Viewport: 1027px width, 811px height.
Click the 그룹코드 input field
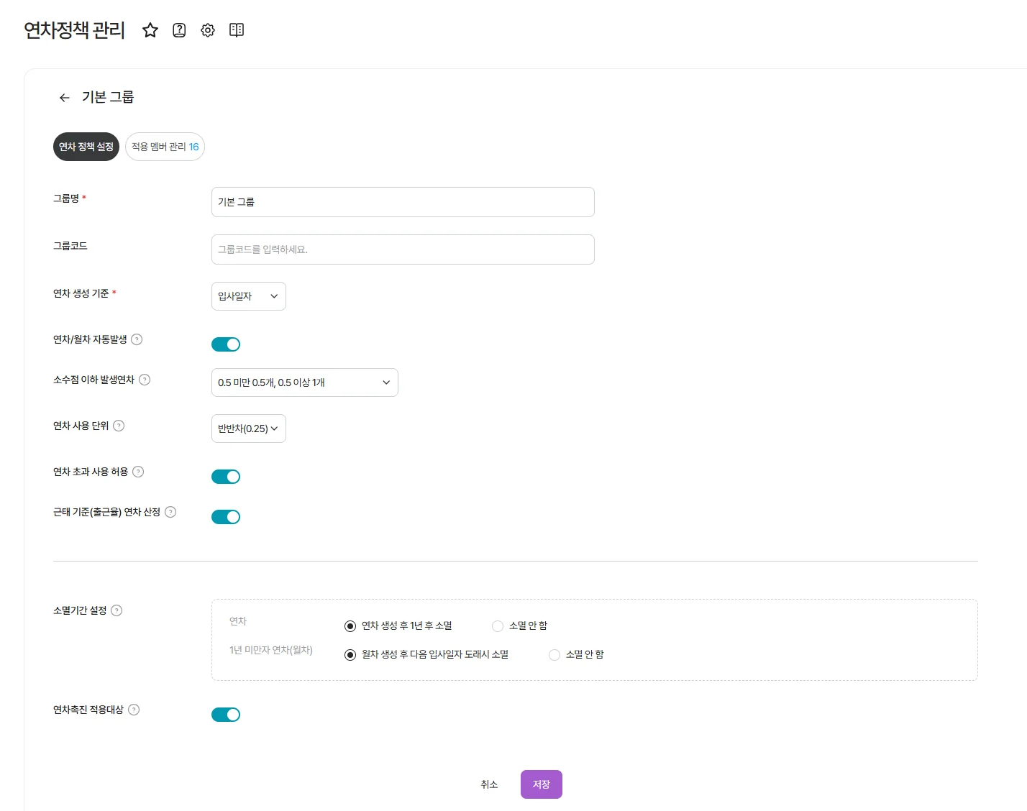(402, 249)
